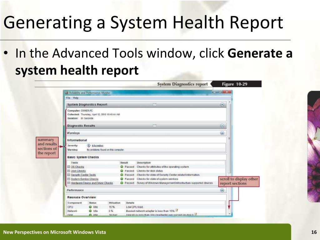The width and height of the screenshot is (320, 240).
Task: Click the vertical scrollbar thumb
Action: (229, 138)
